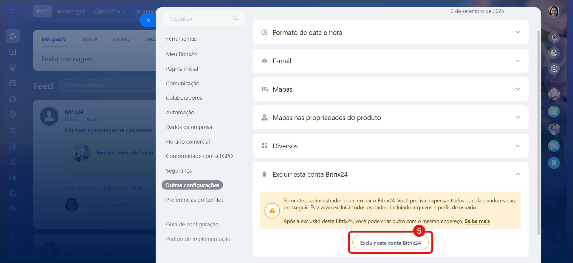Click the clock icon for Formato de data
The image size is (573, 263).
click(264, 32)
